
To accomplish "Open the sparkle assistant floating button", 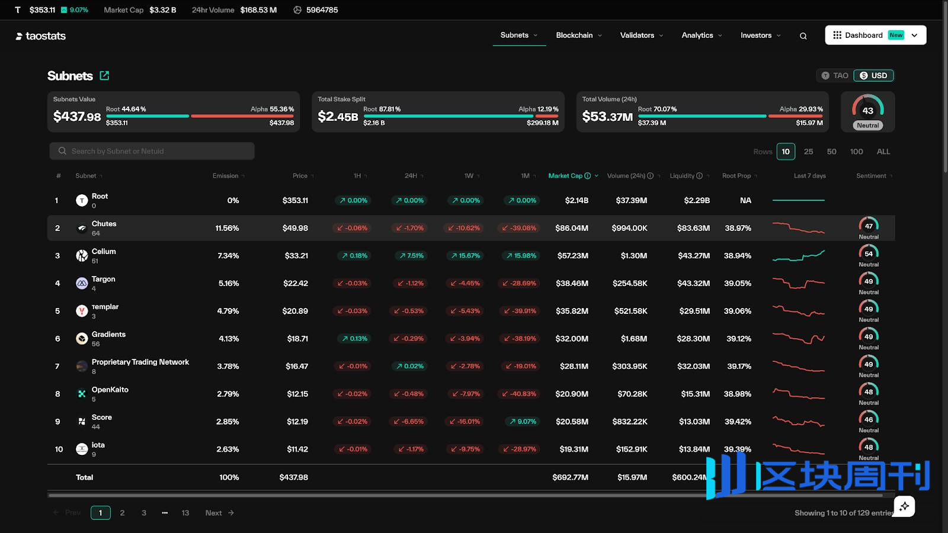I will click(904, 506).
